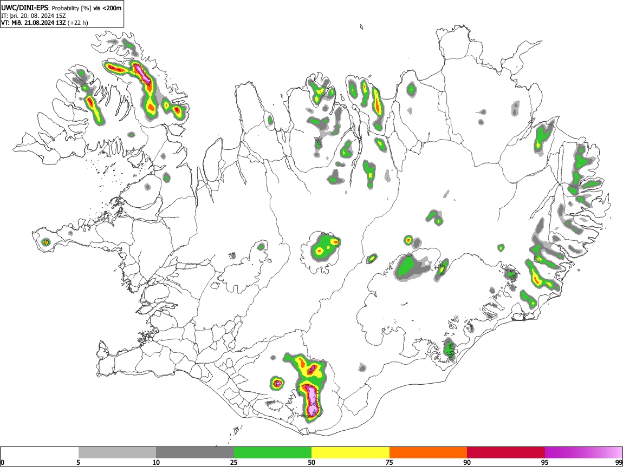Click the '75' legend tick label
Viewport: 623px width, 467px height.
(390, 462)
